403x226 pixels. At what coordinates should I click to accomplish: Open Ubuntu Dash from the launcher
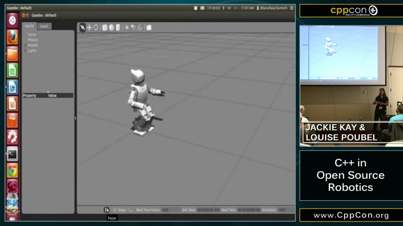point(12,20)
